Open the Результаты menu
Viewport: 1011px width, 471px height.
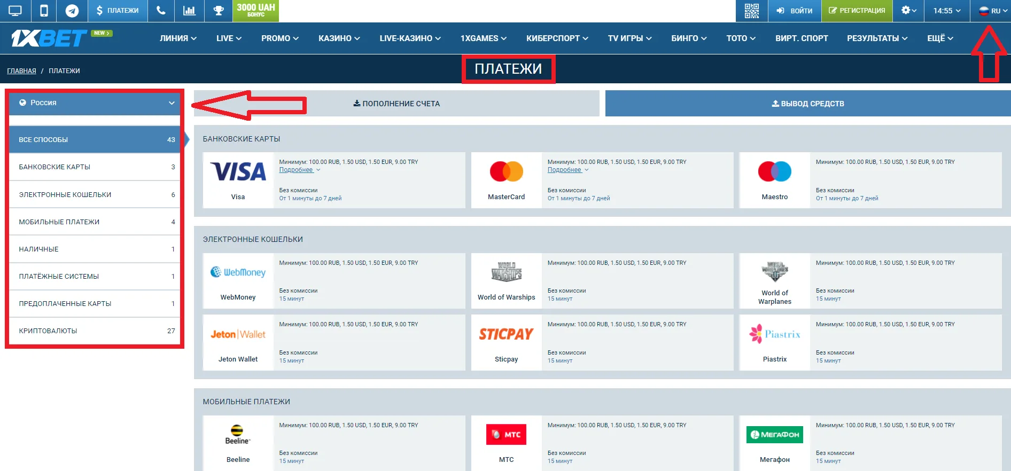pos(877,38)
